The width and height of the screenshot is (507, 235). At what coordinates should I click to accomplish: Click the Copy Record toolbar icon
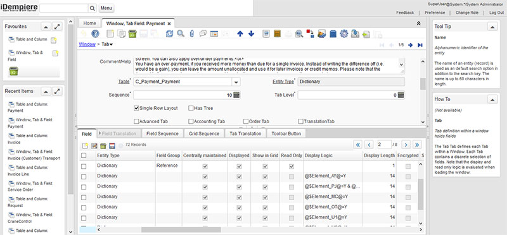(x=122, y=33)
